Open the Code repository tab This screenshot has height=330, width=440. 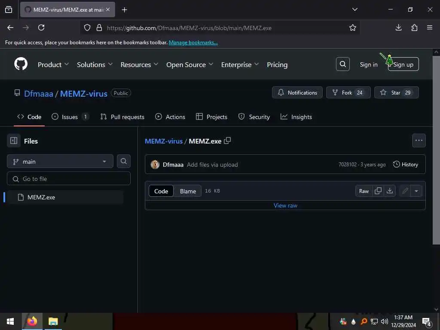tap(29, 117)
